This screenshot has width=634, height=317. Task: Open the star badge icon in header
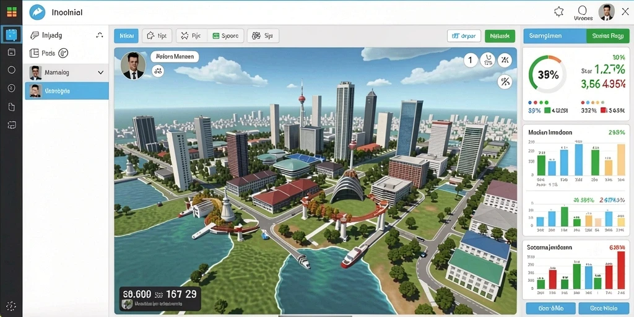pyautogui.click(x=559, y=12)
